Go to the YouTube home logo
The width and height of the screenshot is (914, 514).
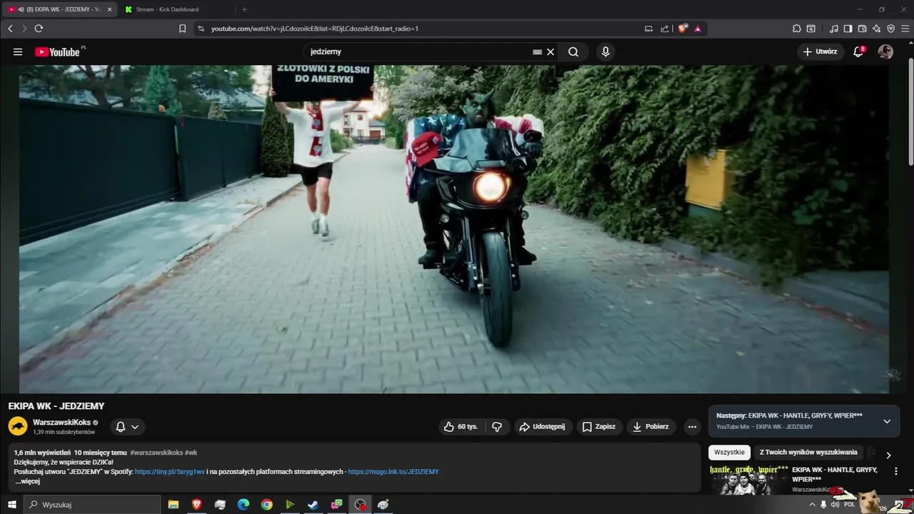point(57,52)
